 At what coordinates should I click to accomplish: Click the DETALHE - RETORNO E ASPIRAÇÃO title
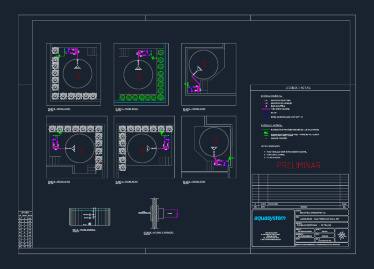point(158,232)
